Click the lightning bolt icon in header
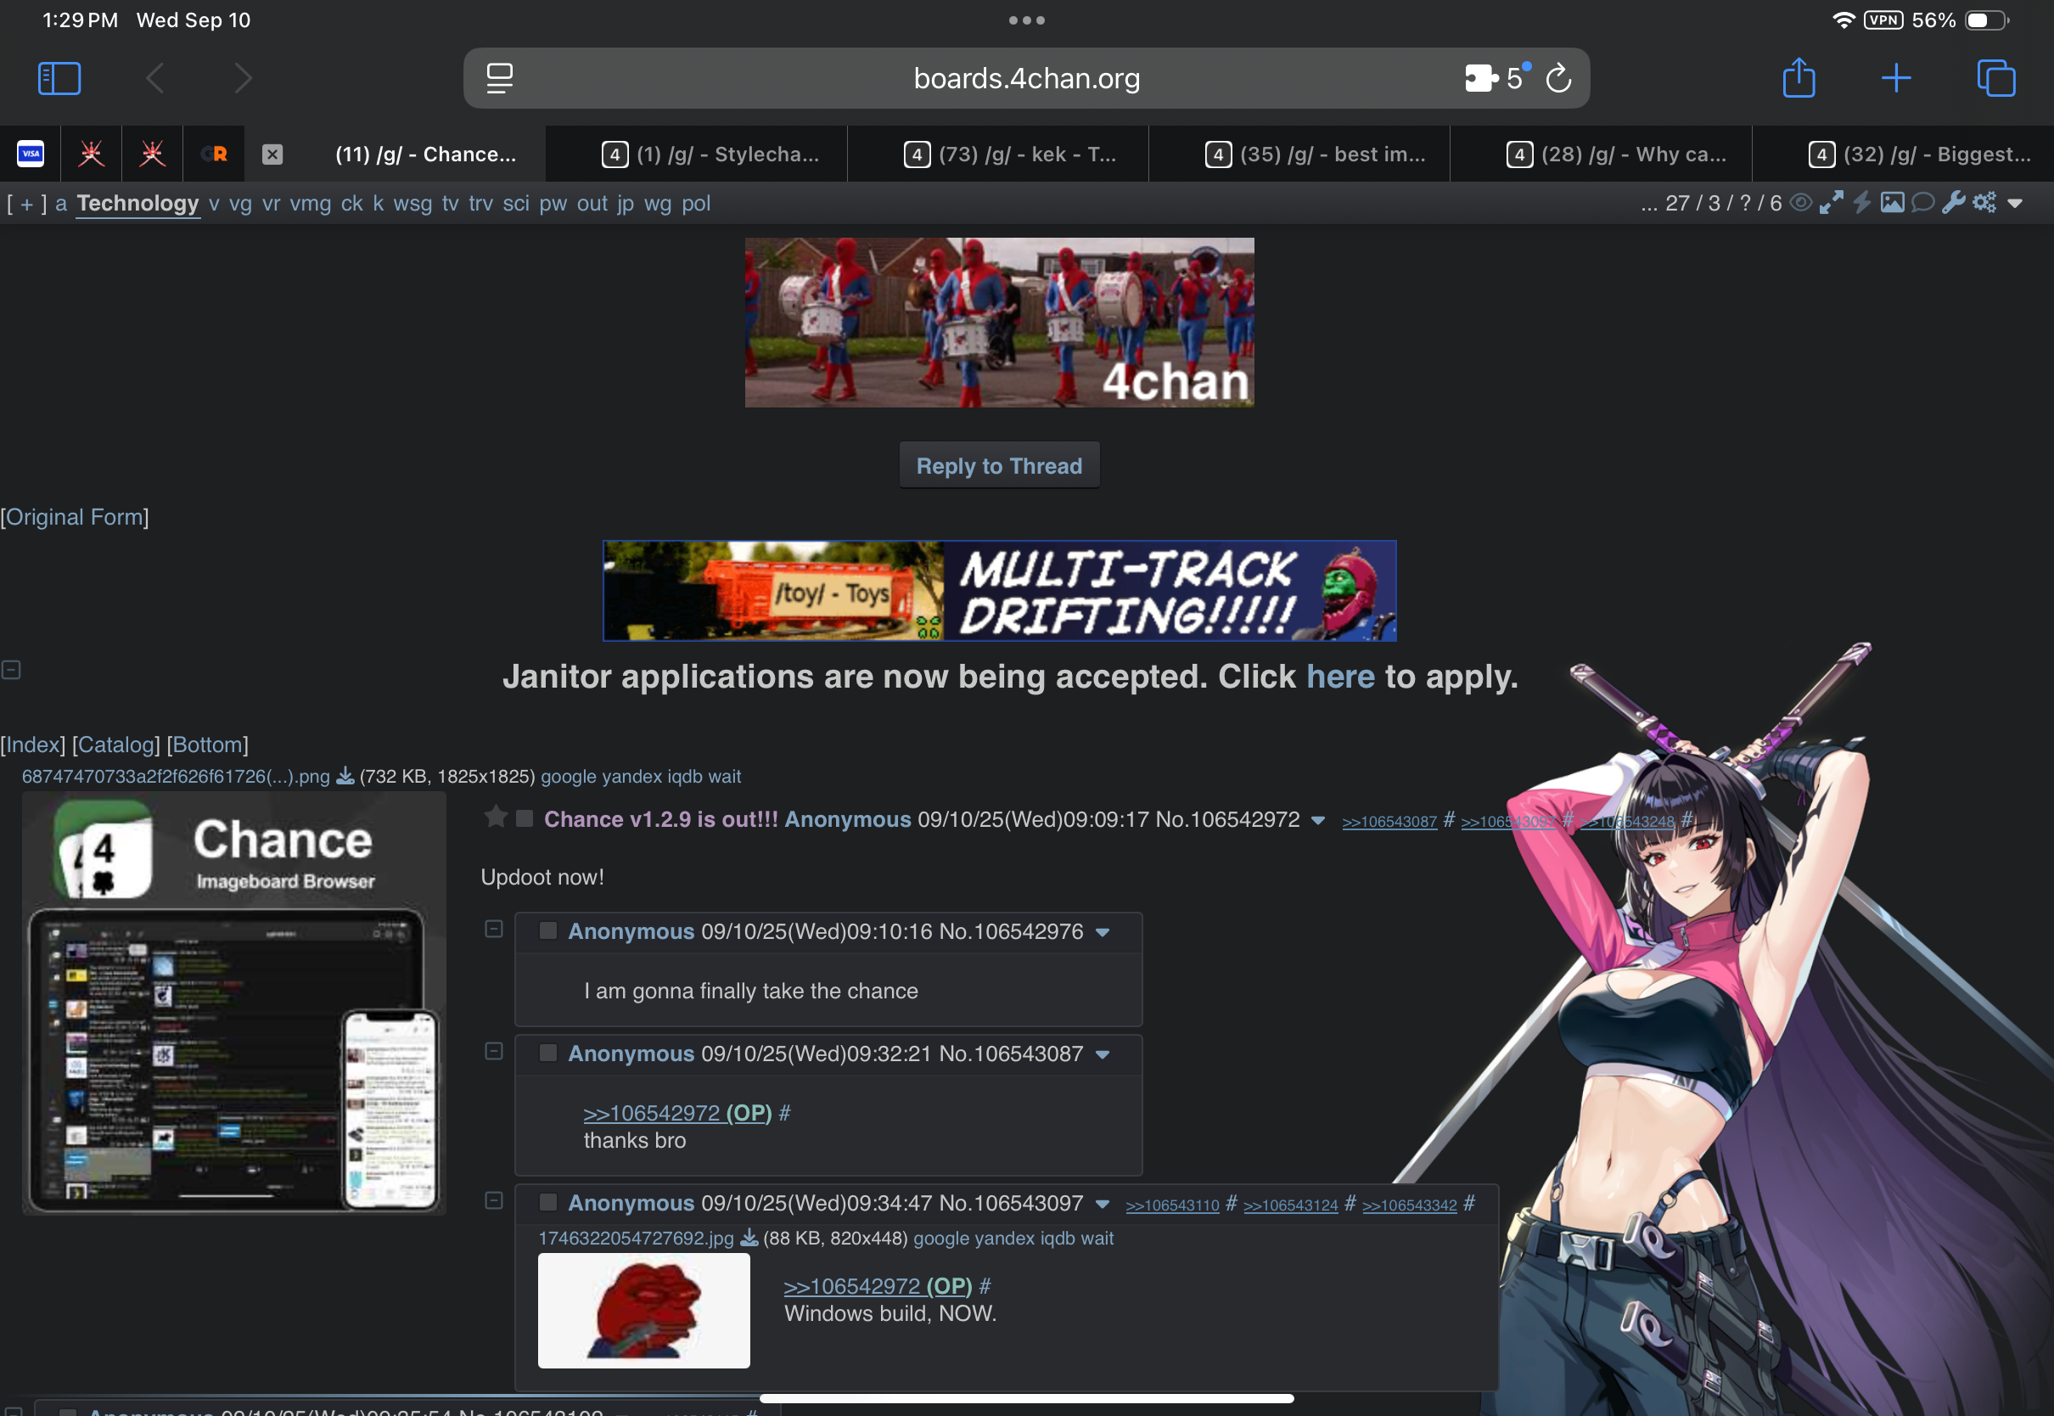This screenshot has height=1416, width=2054. pyautogui.click(x=1861, y=203)
